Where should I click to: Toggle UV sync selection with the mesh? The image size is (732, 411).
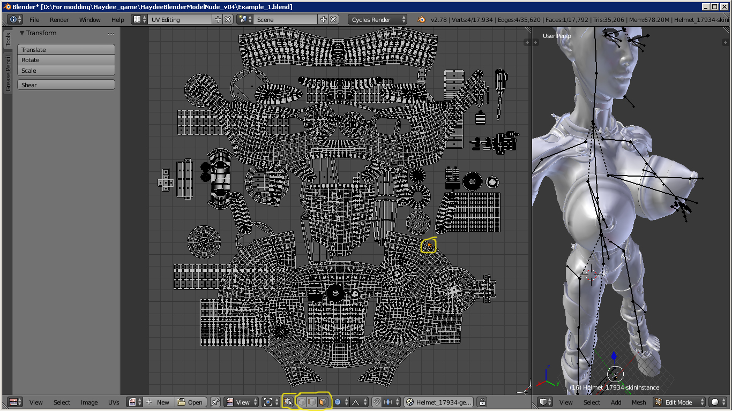pyautogui.click(x=288, y=402)
